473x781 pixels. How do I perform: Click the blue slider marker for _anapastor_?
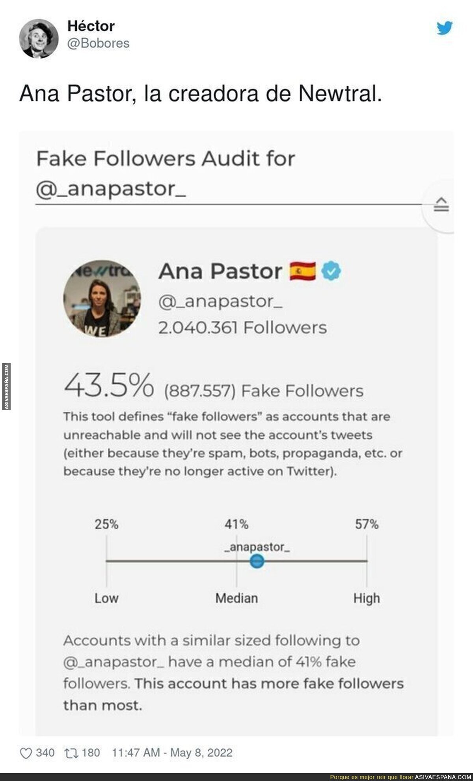[x=257, y=561]
